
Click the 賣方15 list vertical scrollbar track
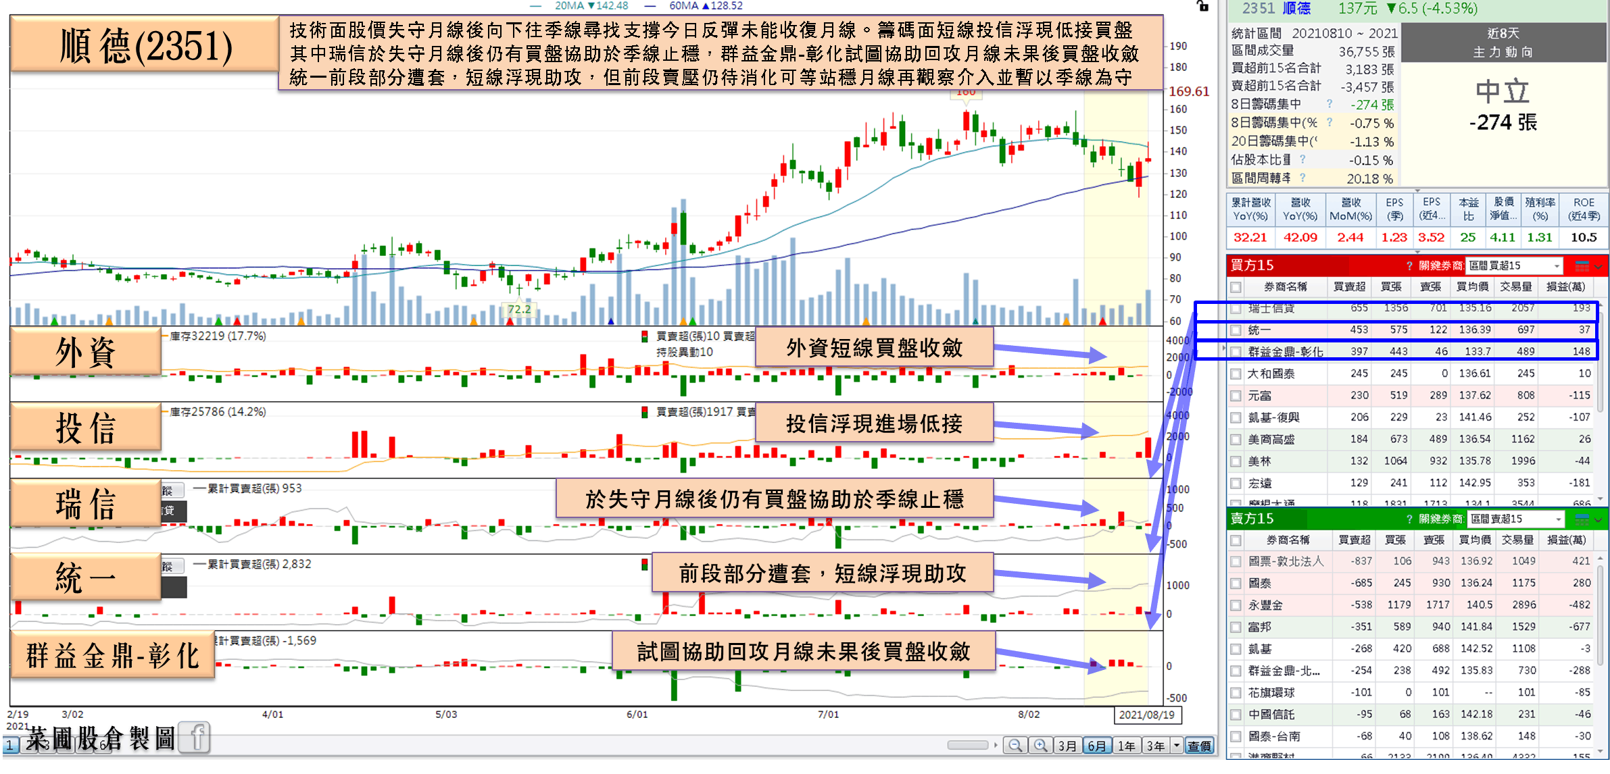point(1600,654)
